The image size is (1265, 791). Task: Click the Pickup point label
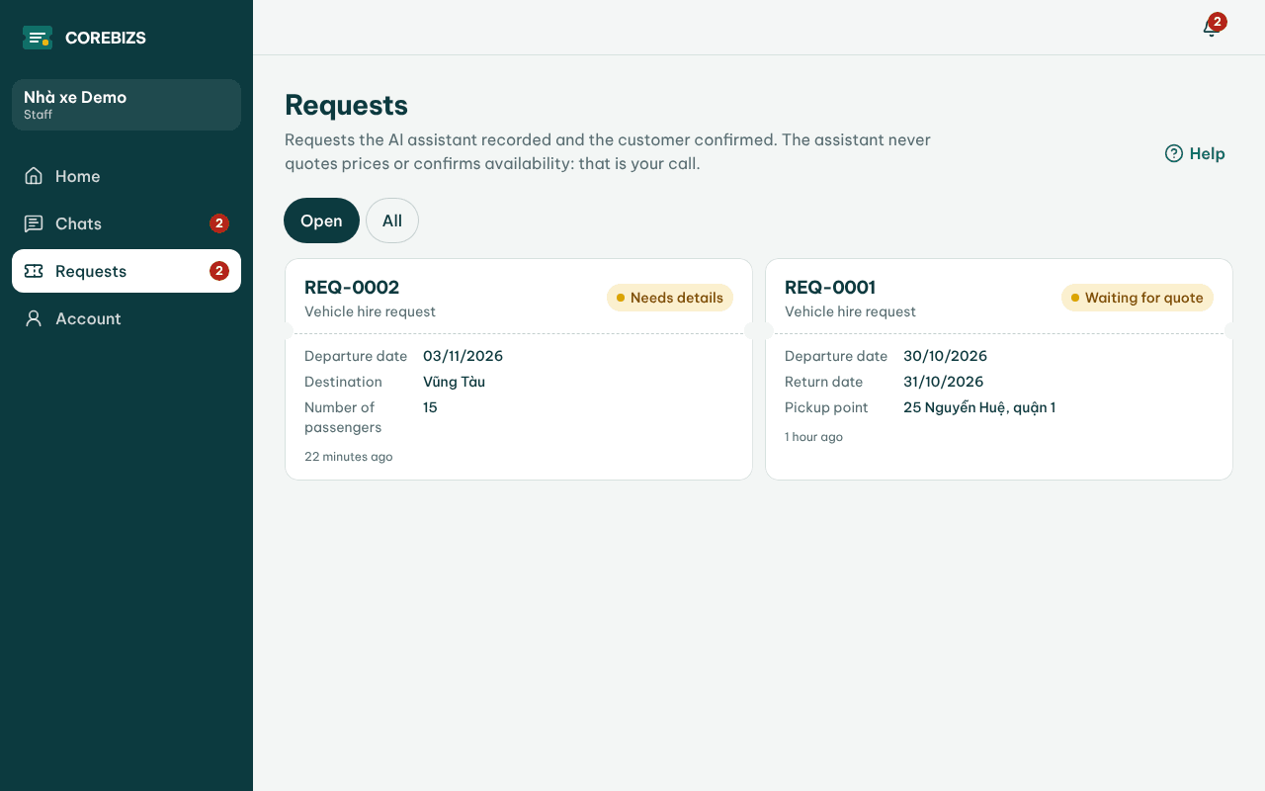826,407
